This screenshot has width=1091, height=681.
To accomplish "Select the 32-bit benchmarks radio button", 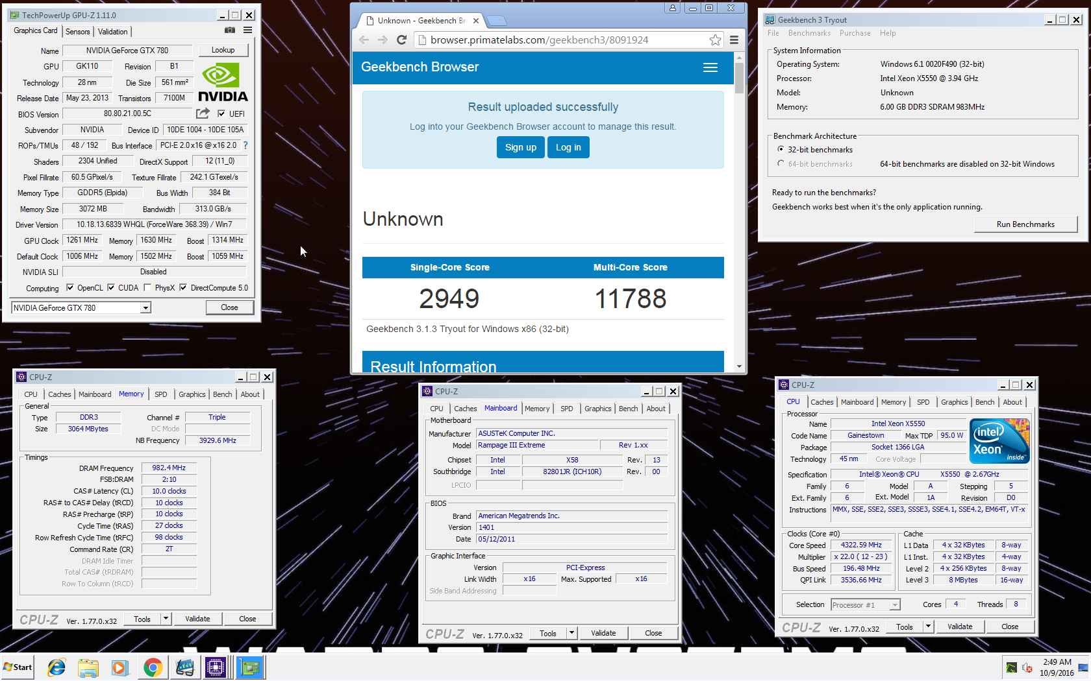I will [781, 149].
